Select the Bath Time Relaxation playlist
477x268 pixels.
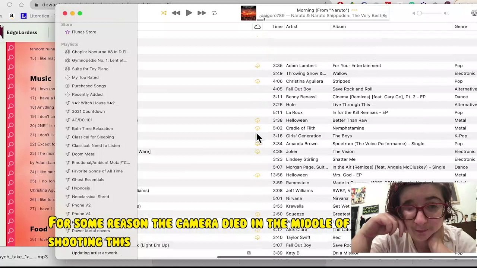coord(92,128)
